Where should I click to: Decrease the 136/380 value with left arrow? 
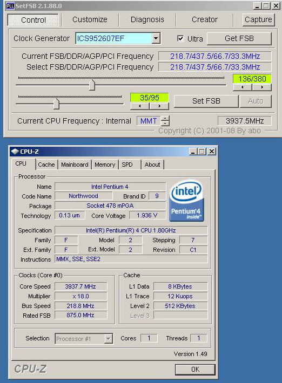pyautogui.click(x=243, y=87)
